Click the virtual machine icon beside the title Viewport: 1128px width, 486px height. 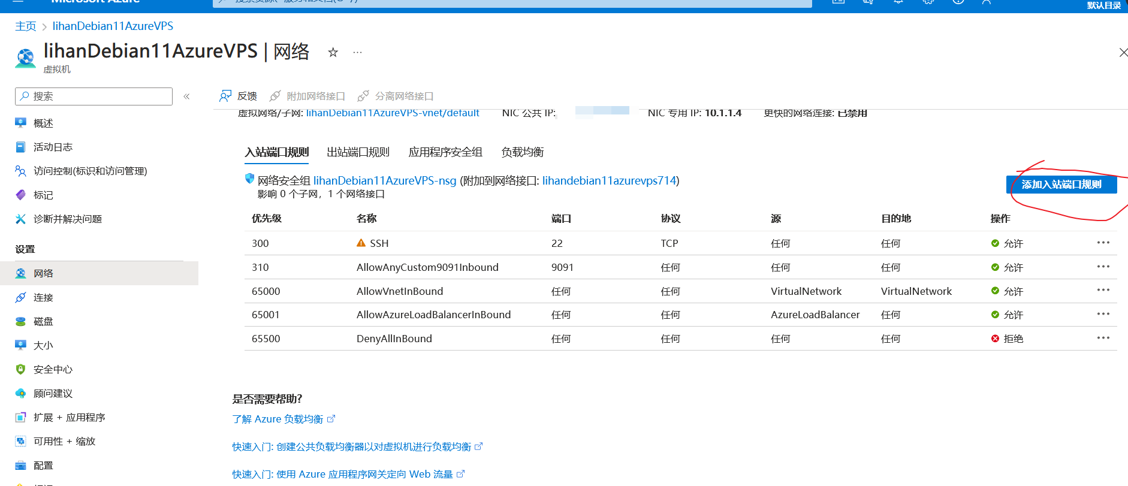25,58
